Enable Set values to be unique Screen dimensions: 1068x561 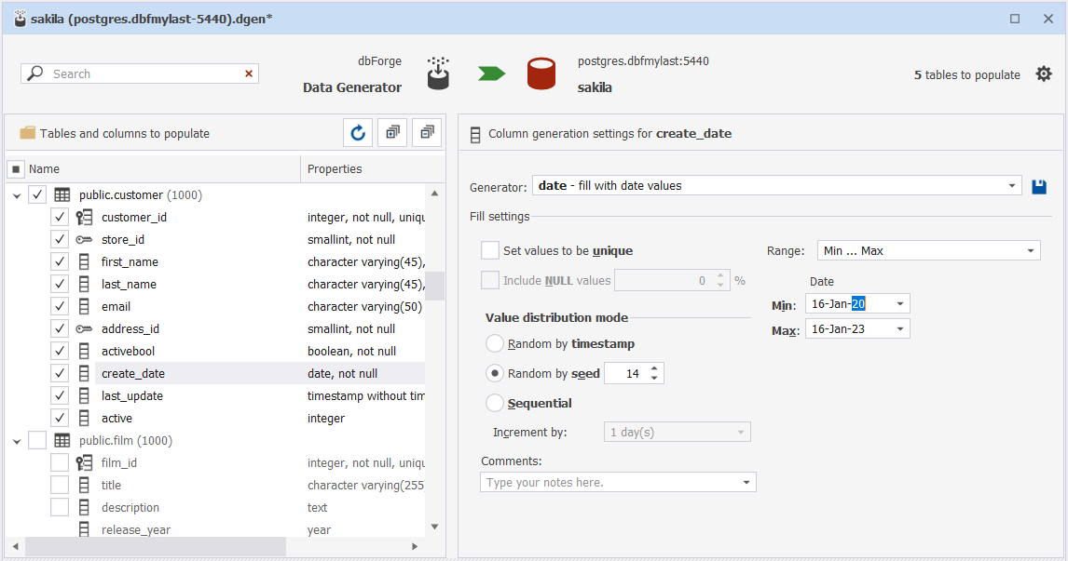pos(489,250)
